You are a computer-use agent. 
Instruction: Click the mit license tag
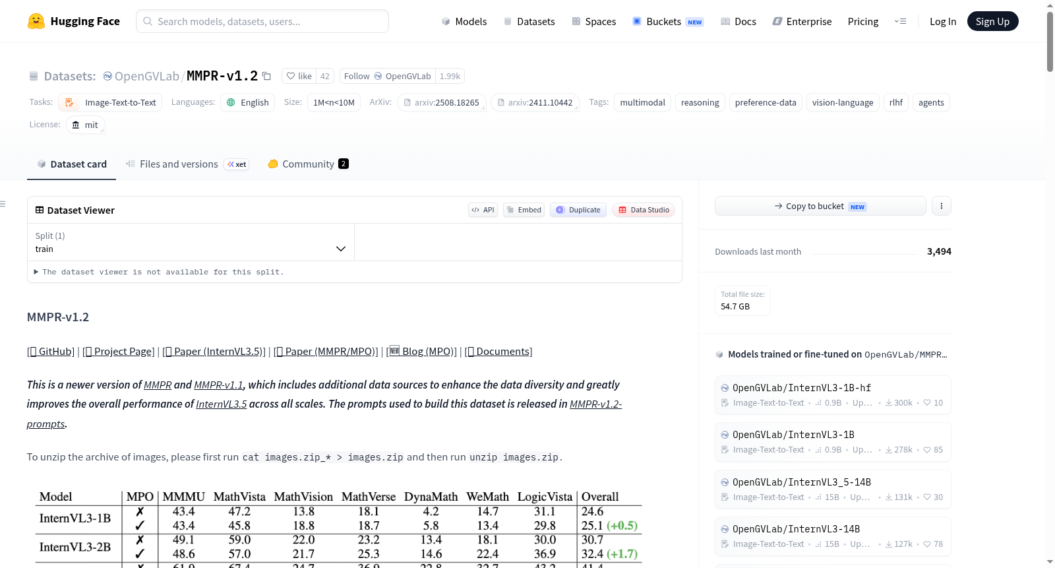pyautogui.click(x=85, y=125)
